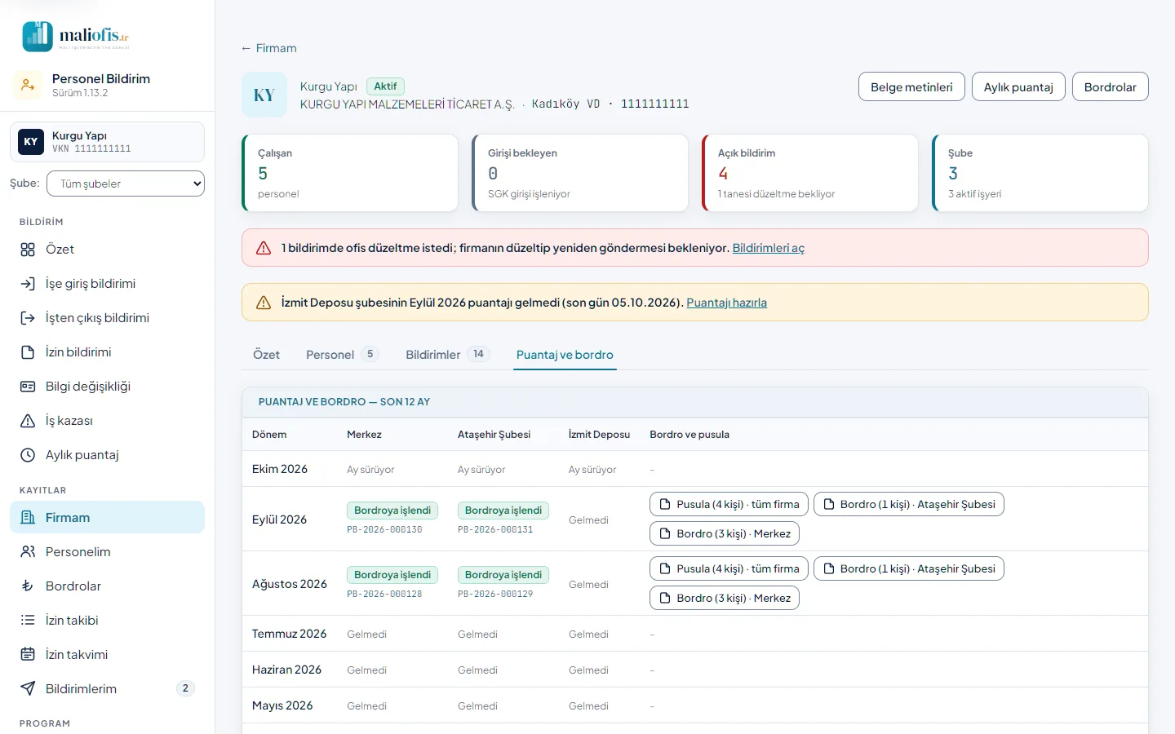This screenshot has width=1175, height=734.
Task: Click İşe giriş bildirimi arrow icon
Action: (28, 284)
